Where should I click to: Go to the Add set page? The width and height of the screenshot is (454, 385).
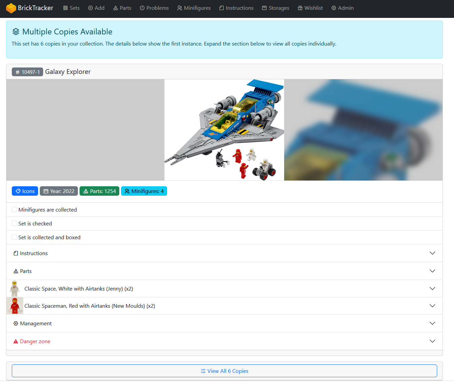click(96, 8)
